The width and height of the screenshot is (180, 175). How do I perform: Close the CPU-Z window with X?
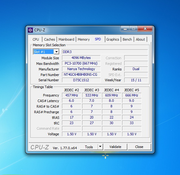(x=145, y=29)
